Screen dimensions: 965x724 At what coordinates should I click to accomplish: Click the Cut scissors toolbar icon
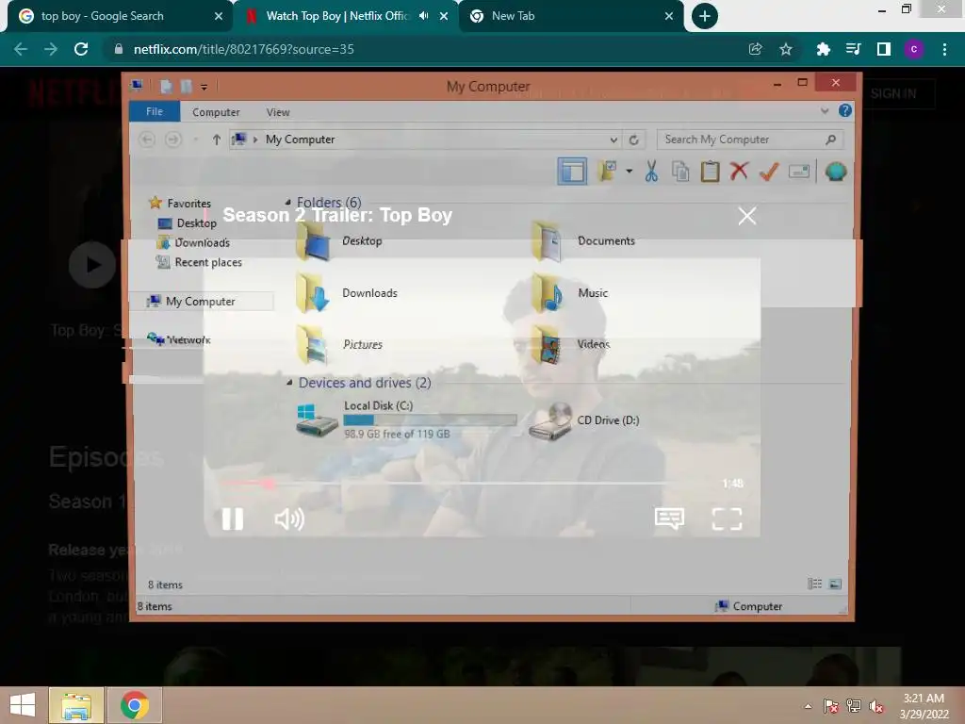point(651,172)
